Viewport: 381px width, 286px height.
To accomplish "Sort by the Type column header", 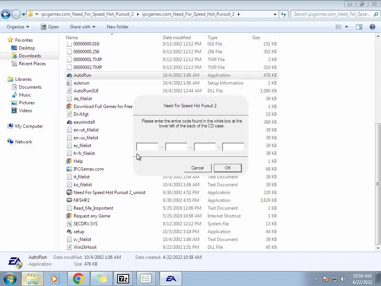I will (x=212, y=38).
